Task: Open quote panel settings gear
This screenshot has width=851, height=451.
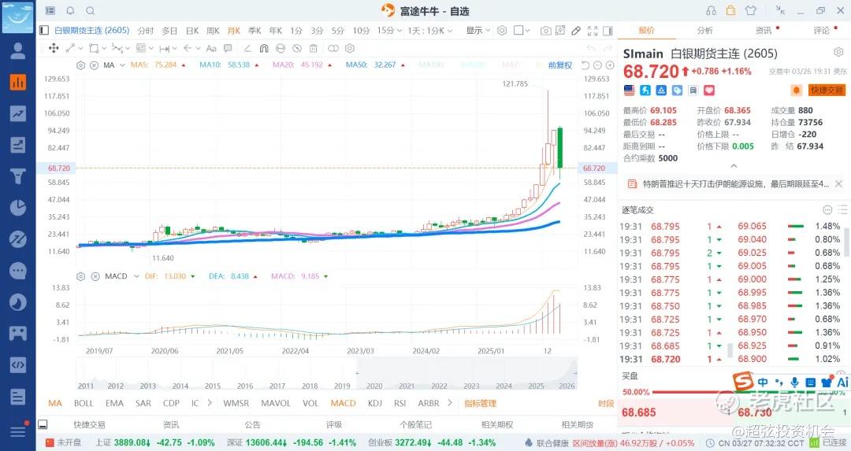Action: pos(838,52)
